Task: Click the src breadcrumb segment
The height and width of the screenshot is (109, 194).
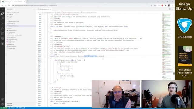Action: [x=38, y=12]
